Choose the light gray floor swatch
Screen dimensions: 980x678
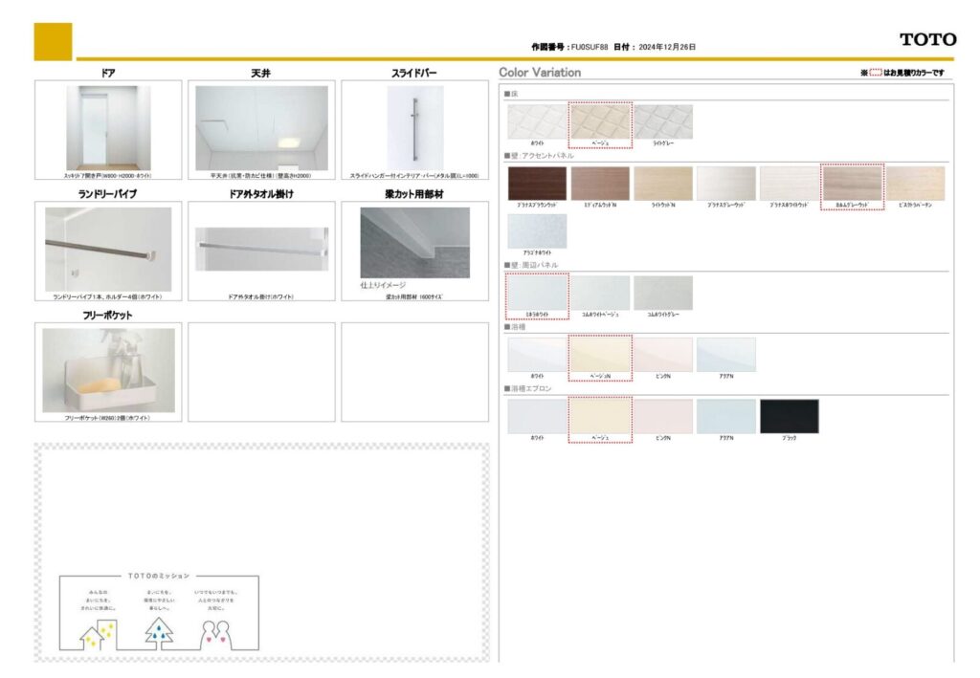[663, 121]
